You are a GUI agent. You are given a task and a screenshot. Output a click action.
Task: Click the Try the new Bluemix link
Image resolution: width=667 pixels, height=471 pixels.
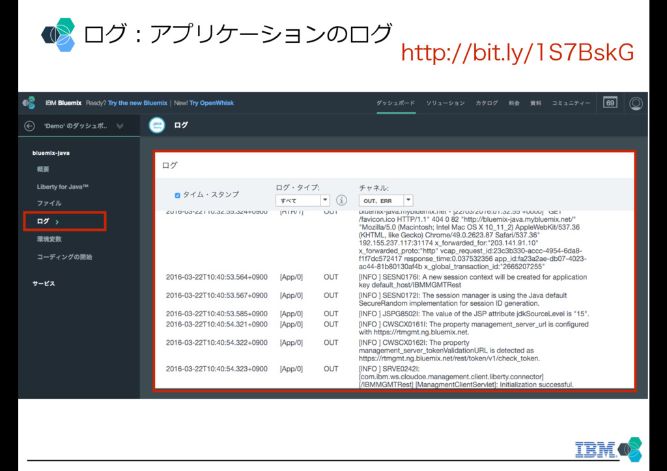coord(137,103)
